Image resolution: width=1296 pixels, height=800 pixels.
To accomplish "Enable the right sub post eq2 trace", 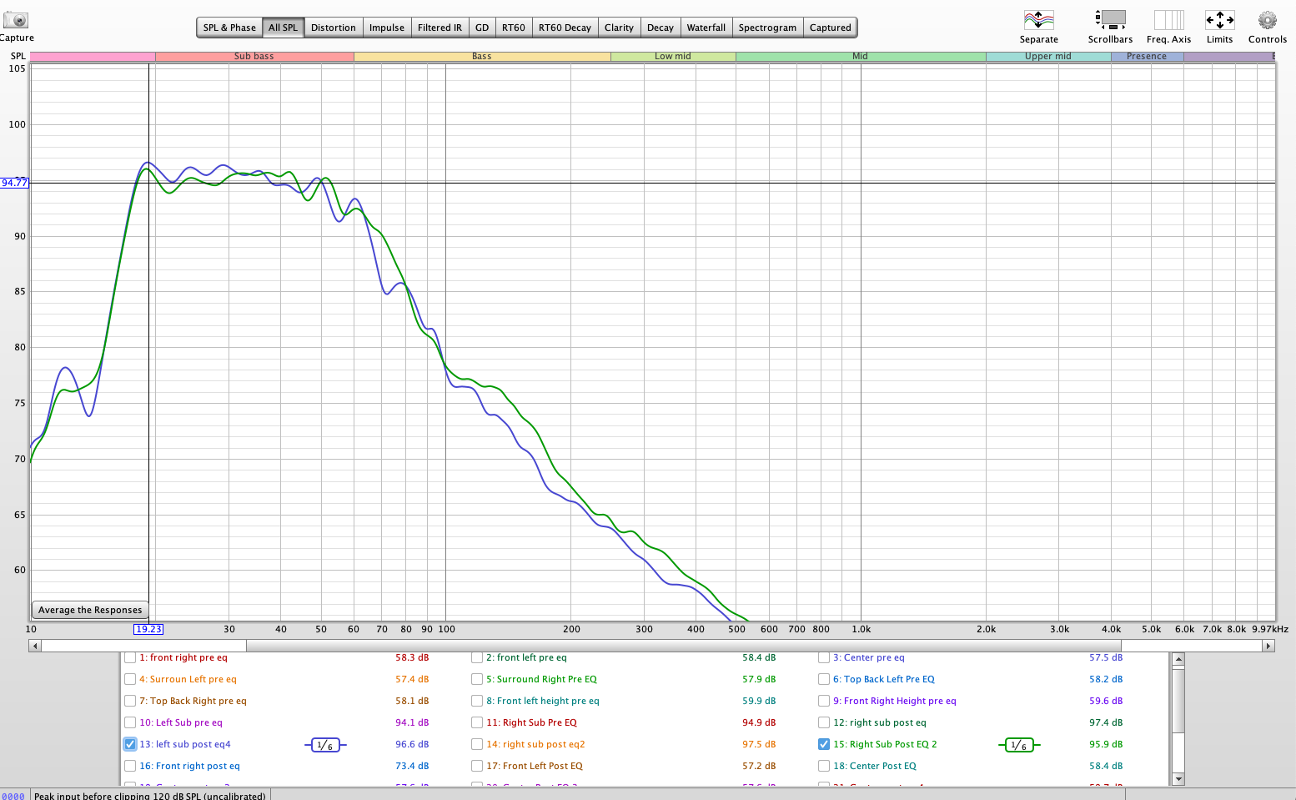I will (477, 744).
